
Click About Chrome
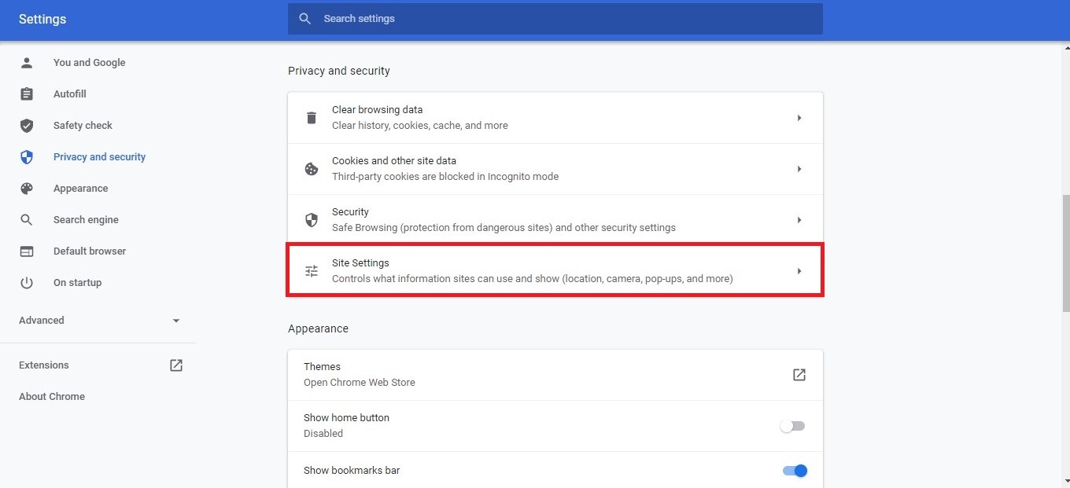[51, 396]
